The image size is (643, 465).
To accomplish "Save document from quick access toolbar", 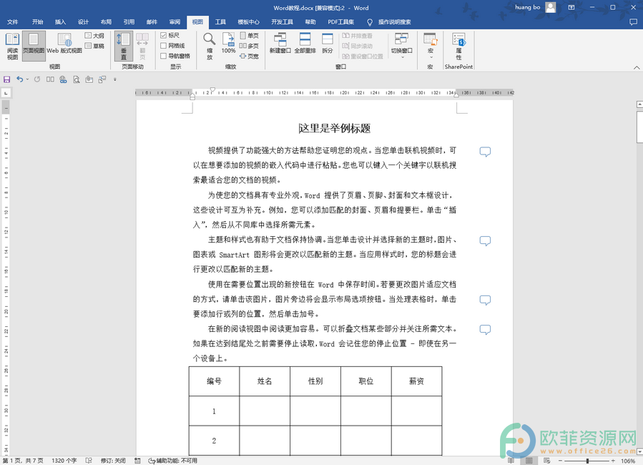I will (x=7, y=79).
